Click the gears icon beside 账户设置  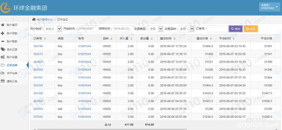[2, 57]
